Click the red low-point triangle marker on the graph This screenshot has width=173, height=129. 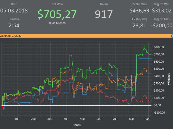coord(3,107)
